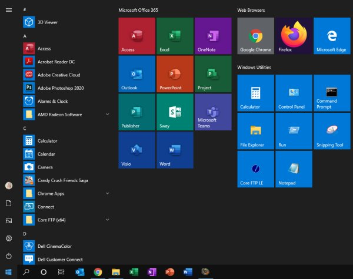Launch Candy Crush Friends Saga
353x279 pixels.
coord(68,180)
